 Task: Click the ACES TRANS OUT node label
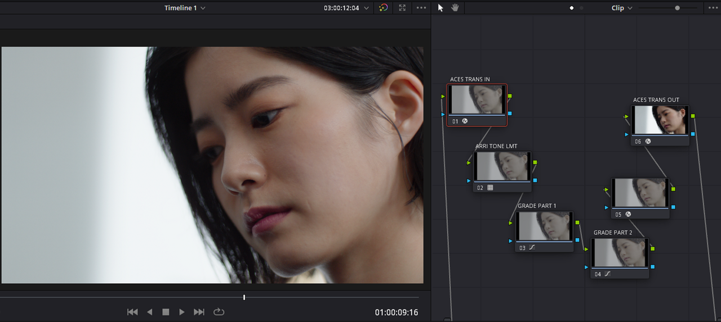(x=656, y=100)
